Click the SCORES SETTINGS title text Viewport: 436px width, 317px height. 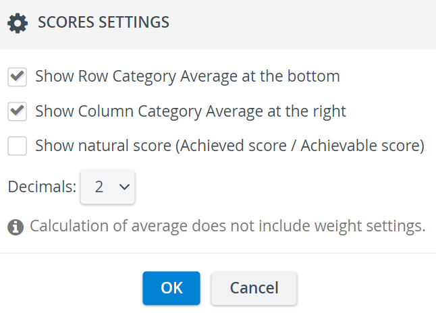point(103,22)
